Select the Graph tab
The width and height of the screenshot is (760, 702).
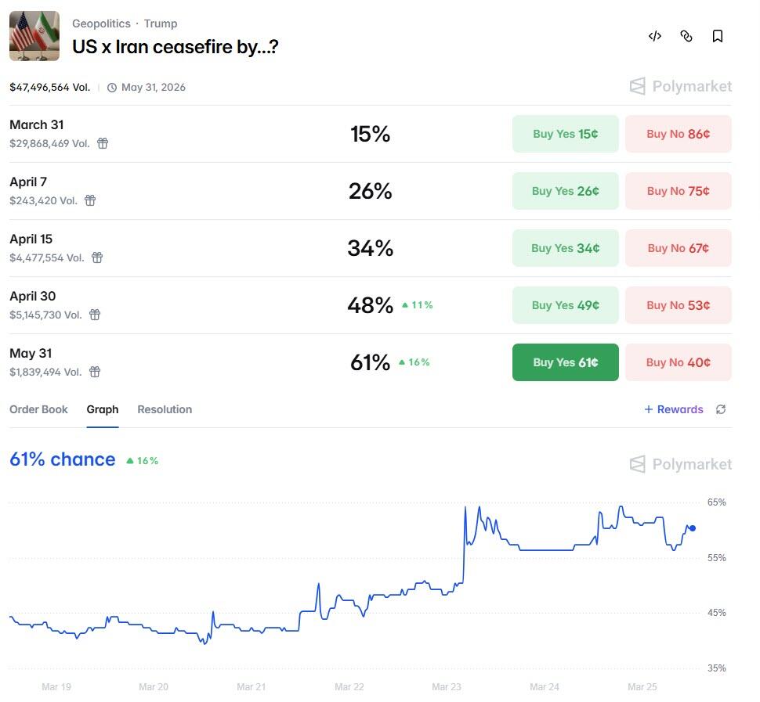(103, 409)
